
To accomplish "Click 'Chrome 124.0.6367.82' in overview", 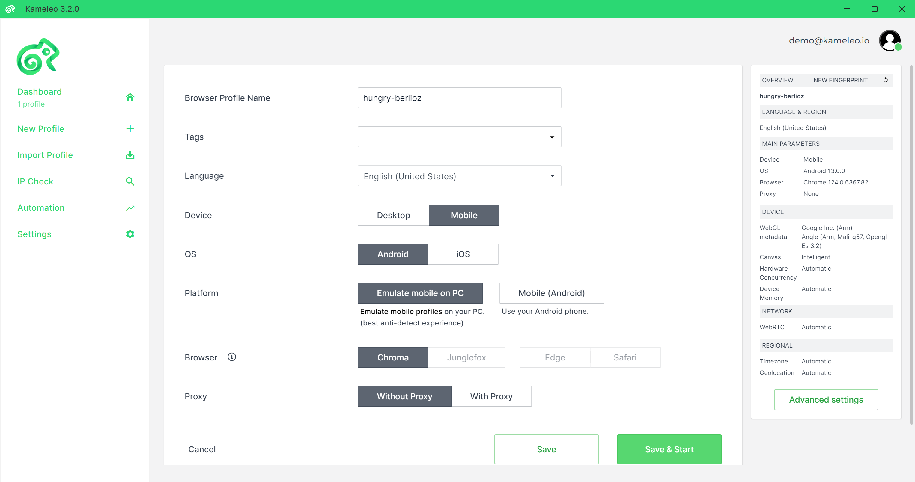I will click(x=836, y=182).
